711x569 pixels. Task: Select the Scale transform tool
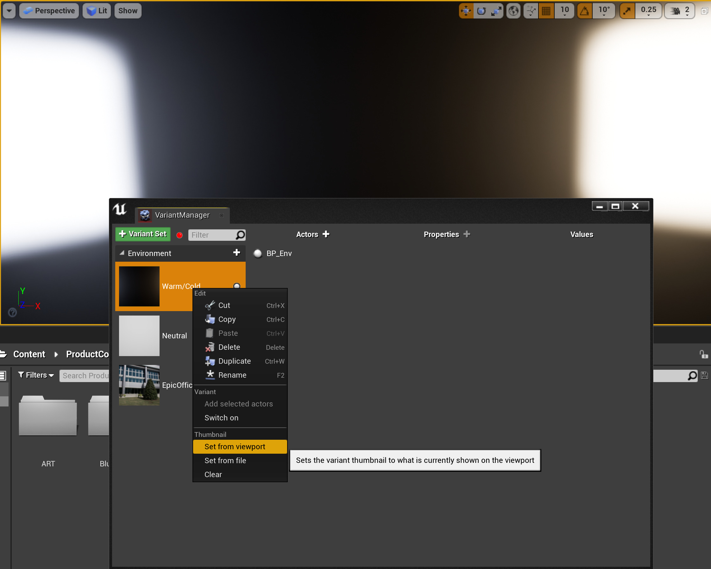pos(497,10)
